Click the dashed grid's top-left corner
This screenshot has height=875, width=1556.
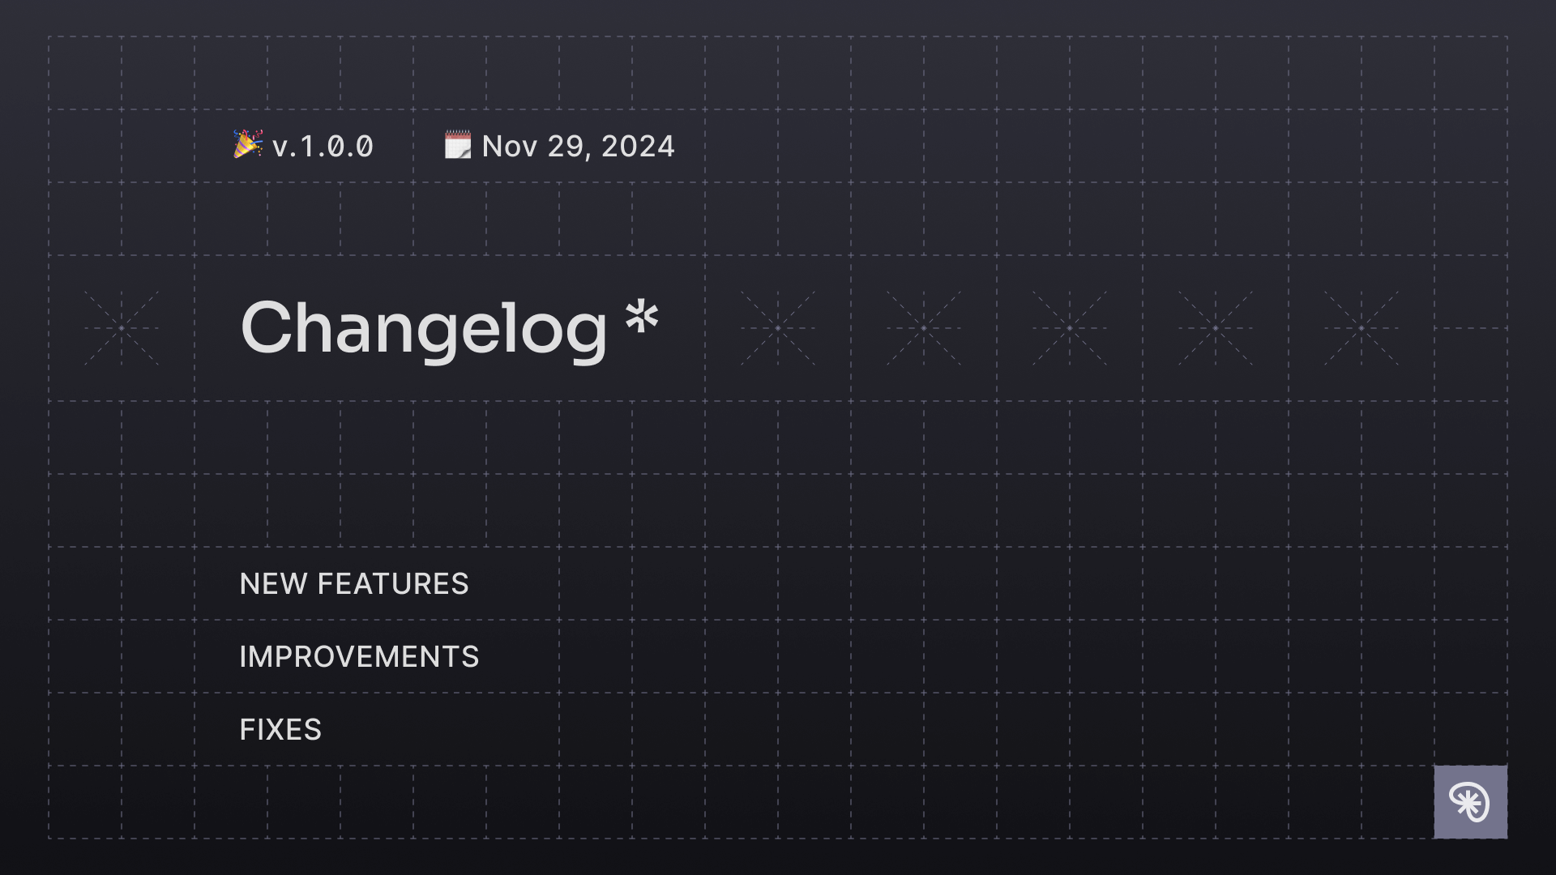pyautogui.click(x=49, y=36)
